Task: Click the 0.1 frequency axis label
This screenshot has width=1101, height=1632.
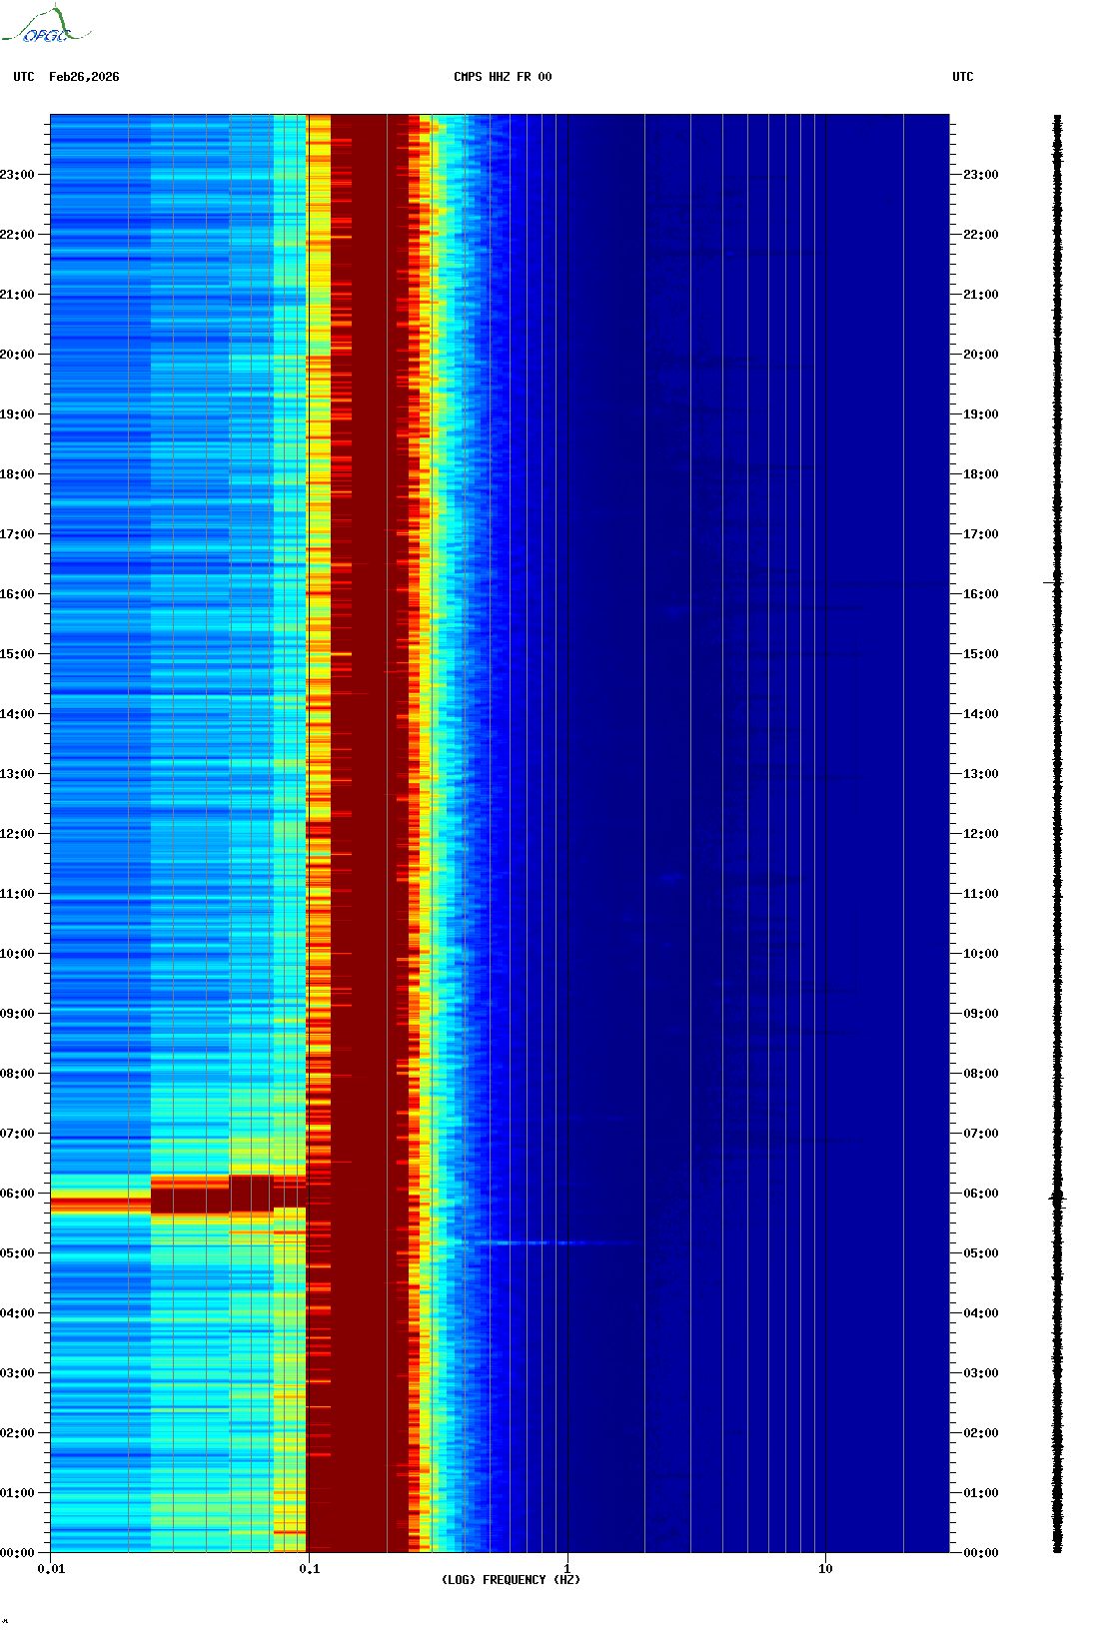Action: [310, 1569]
